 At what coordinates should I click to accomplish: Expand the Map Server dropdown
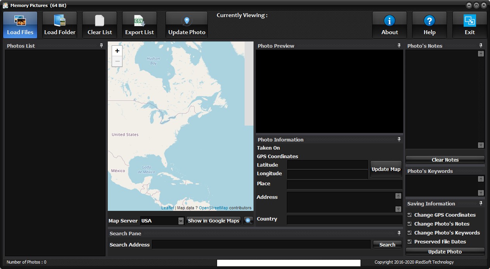click(181, 221)
